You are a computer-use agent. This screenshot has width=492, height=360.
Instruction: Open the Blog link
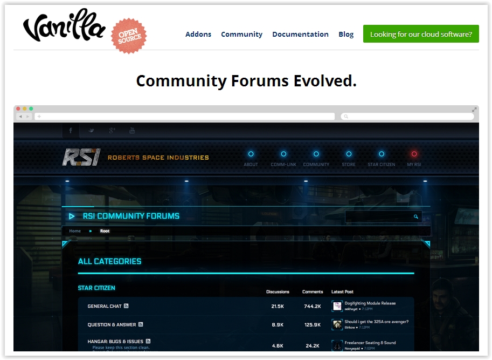(346, 34)
